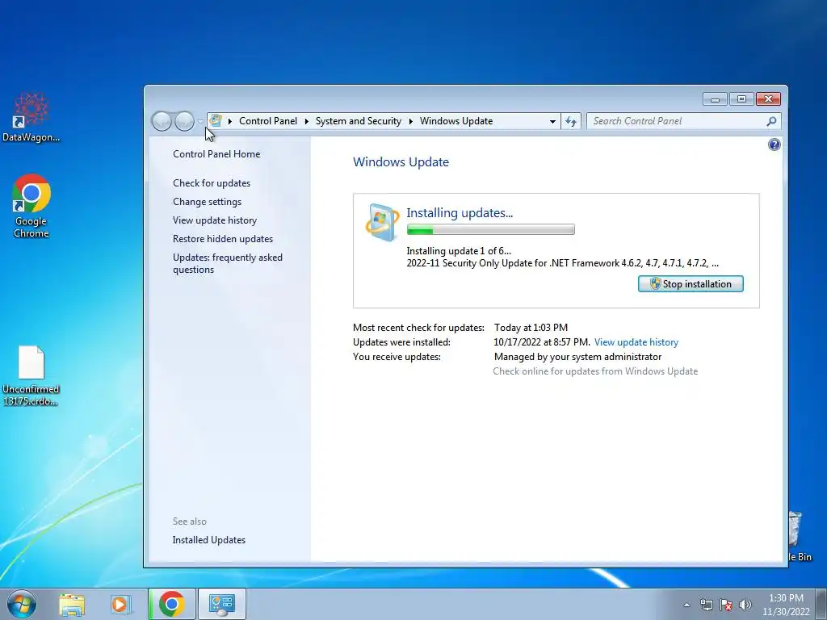This screenshot has width=827, height=620.
Task: Open recent pages dropdown beside navigation arrows
Action: (x=200, y=121)
